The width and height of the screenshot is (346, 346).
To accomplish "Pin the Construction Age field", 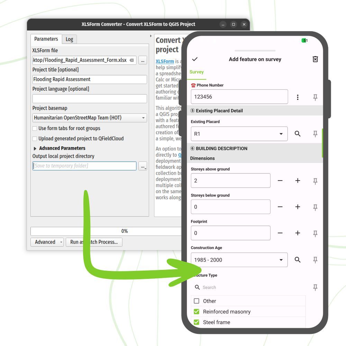I will point(315,260).
